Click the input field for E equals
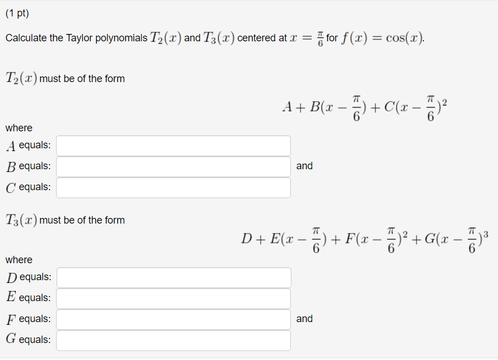 click(x=173, y=298)
